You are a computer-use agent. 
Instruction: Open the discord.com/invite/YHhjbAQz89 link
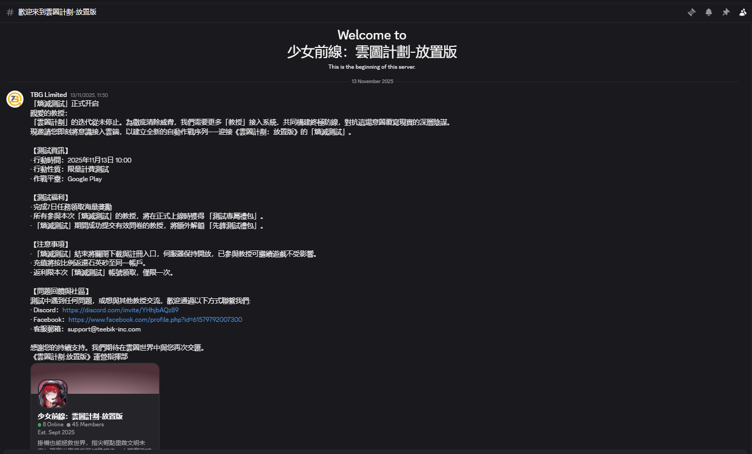pos(121,310)
